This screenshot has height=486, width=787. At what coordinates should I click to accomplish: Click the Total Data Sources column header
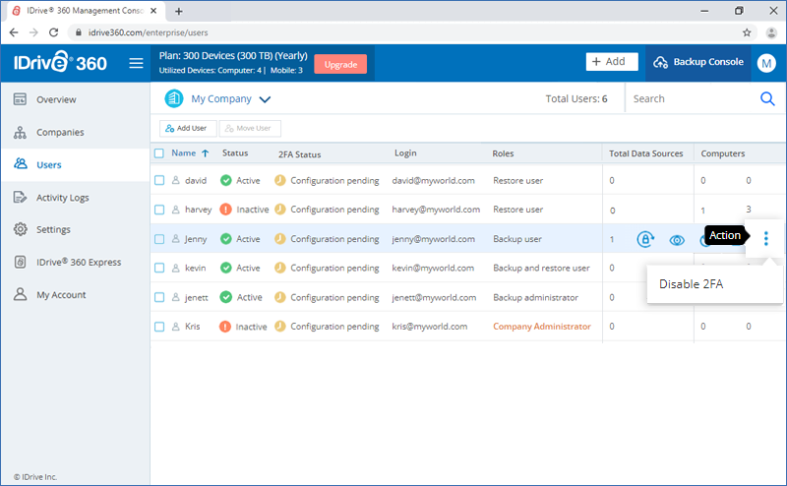click(646, 153)
